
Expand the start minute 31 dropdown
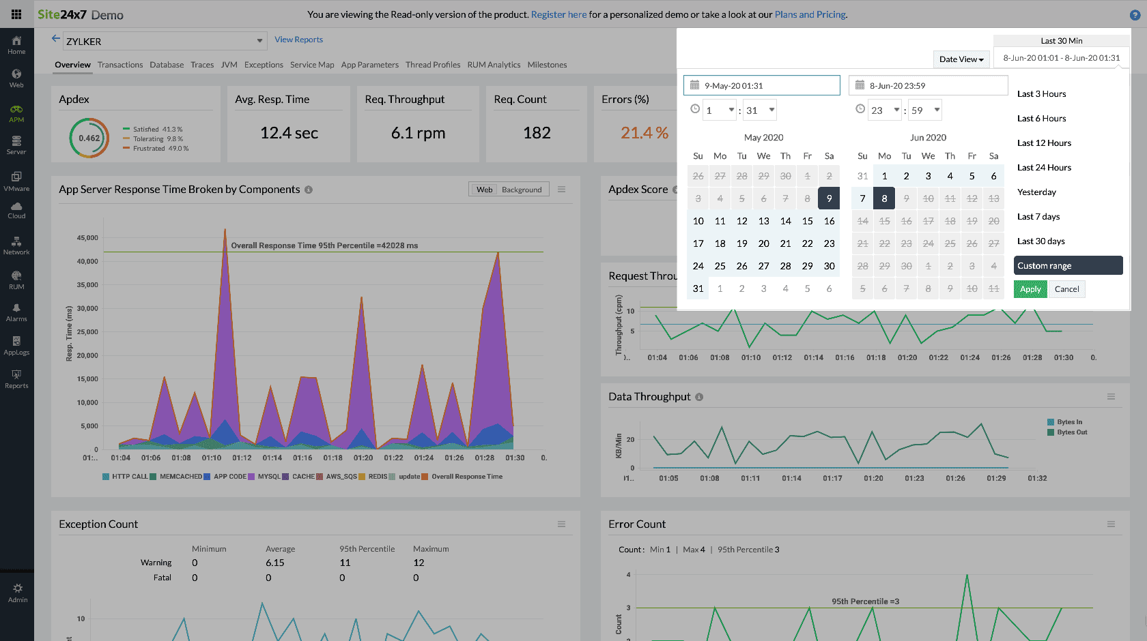761,110
